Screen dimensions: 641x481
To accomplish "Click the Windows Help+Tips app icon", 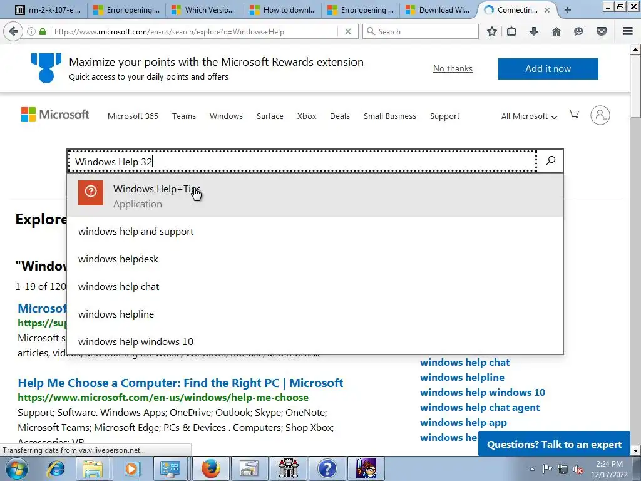I will click(x=91, y=193).
